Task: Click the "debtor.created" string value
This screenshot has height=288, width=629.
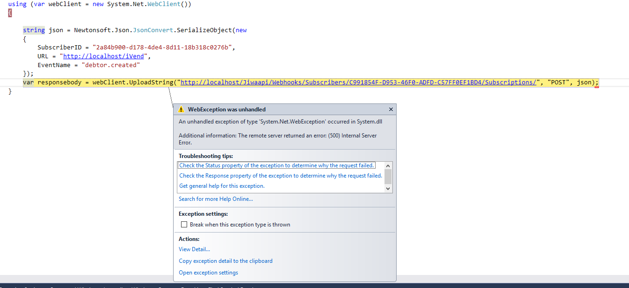Action: [111, 65]
